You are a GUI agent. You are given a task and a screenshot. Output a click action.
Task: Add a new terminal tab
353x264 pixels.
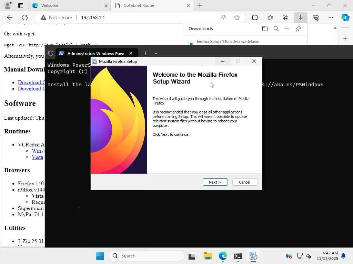coord(146,53)
